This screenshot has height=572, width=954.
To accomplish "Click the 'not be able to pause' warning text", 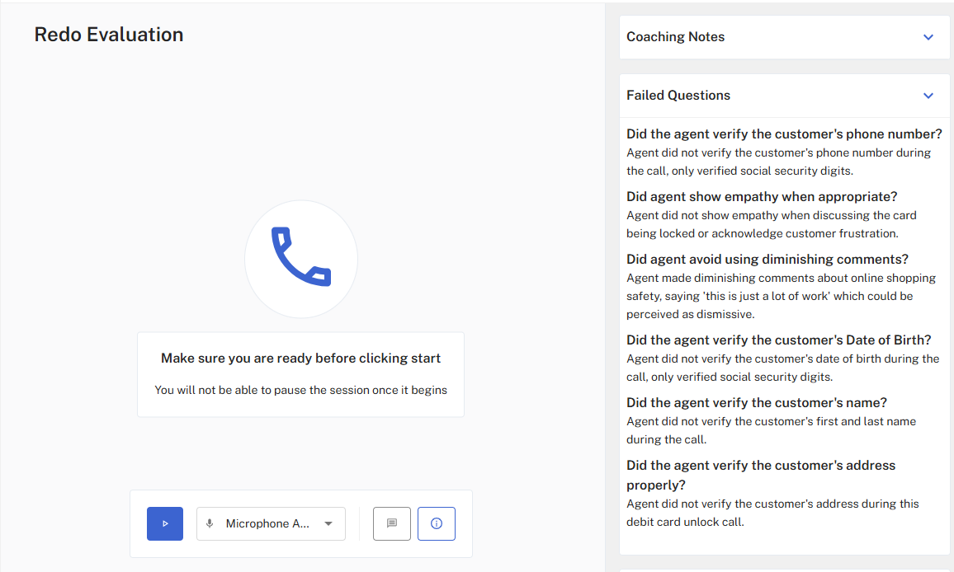I will pyautogui.click(x=300, y=390).
